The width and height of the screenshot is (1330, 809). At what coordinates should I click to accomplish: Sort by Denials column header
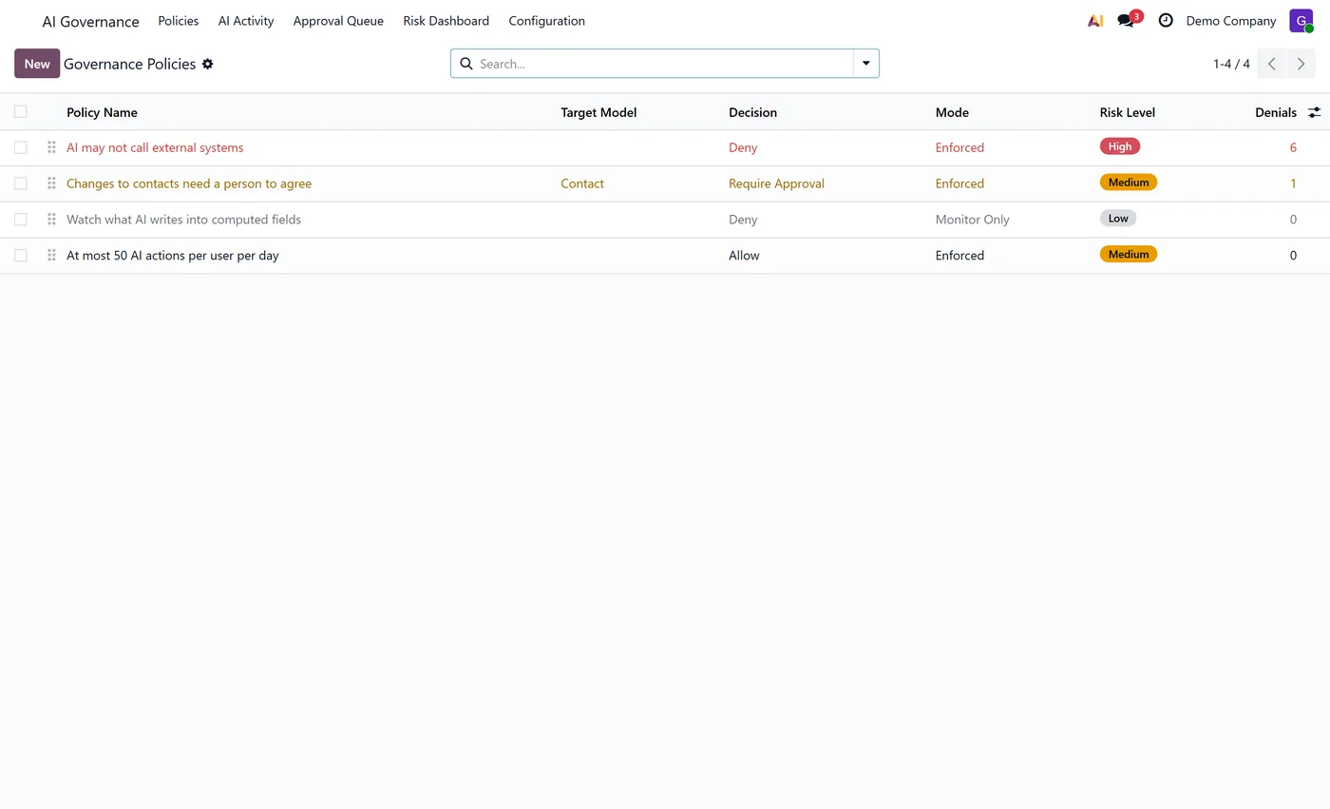(1276, 112)
